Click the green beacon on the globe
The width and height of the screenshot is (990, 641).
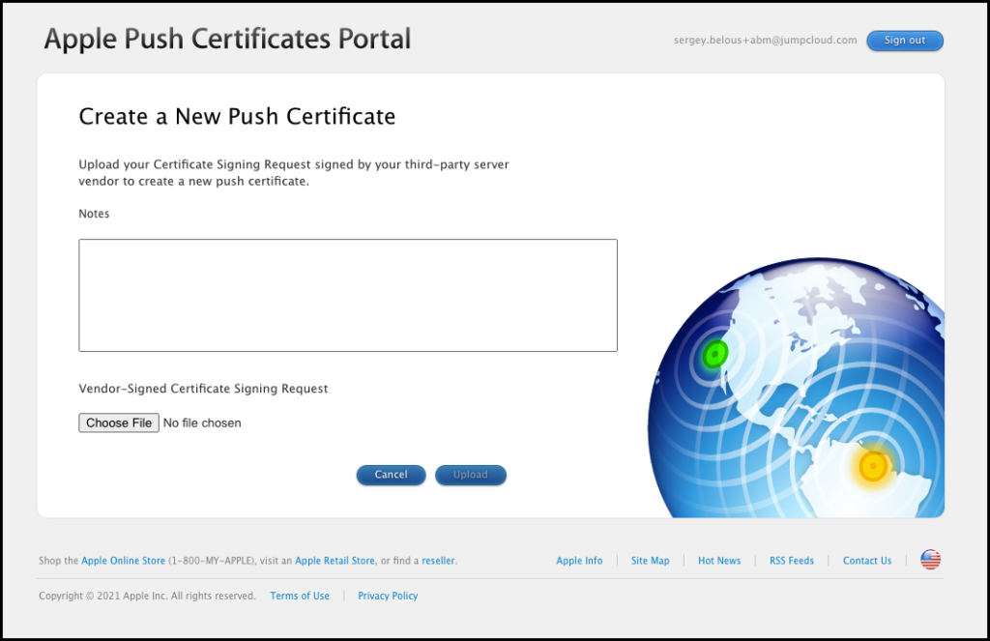714,355
